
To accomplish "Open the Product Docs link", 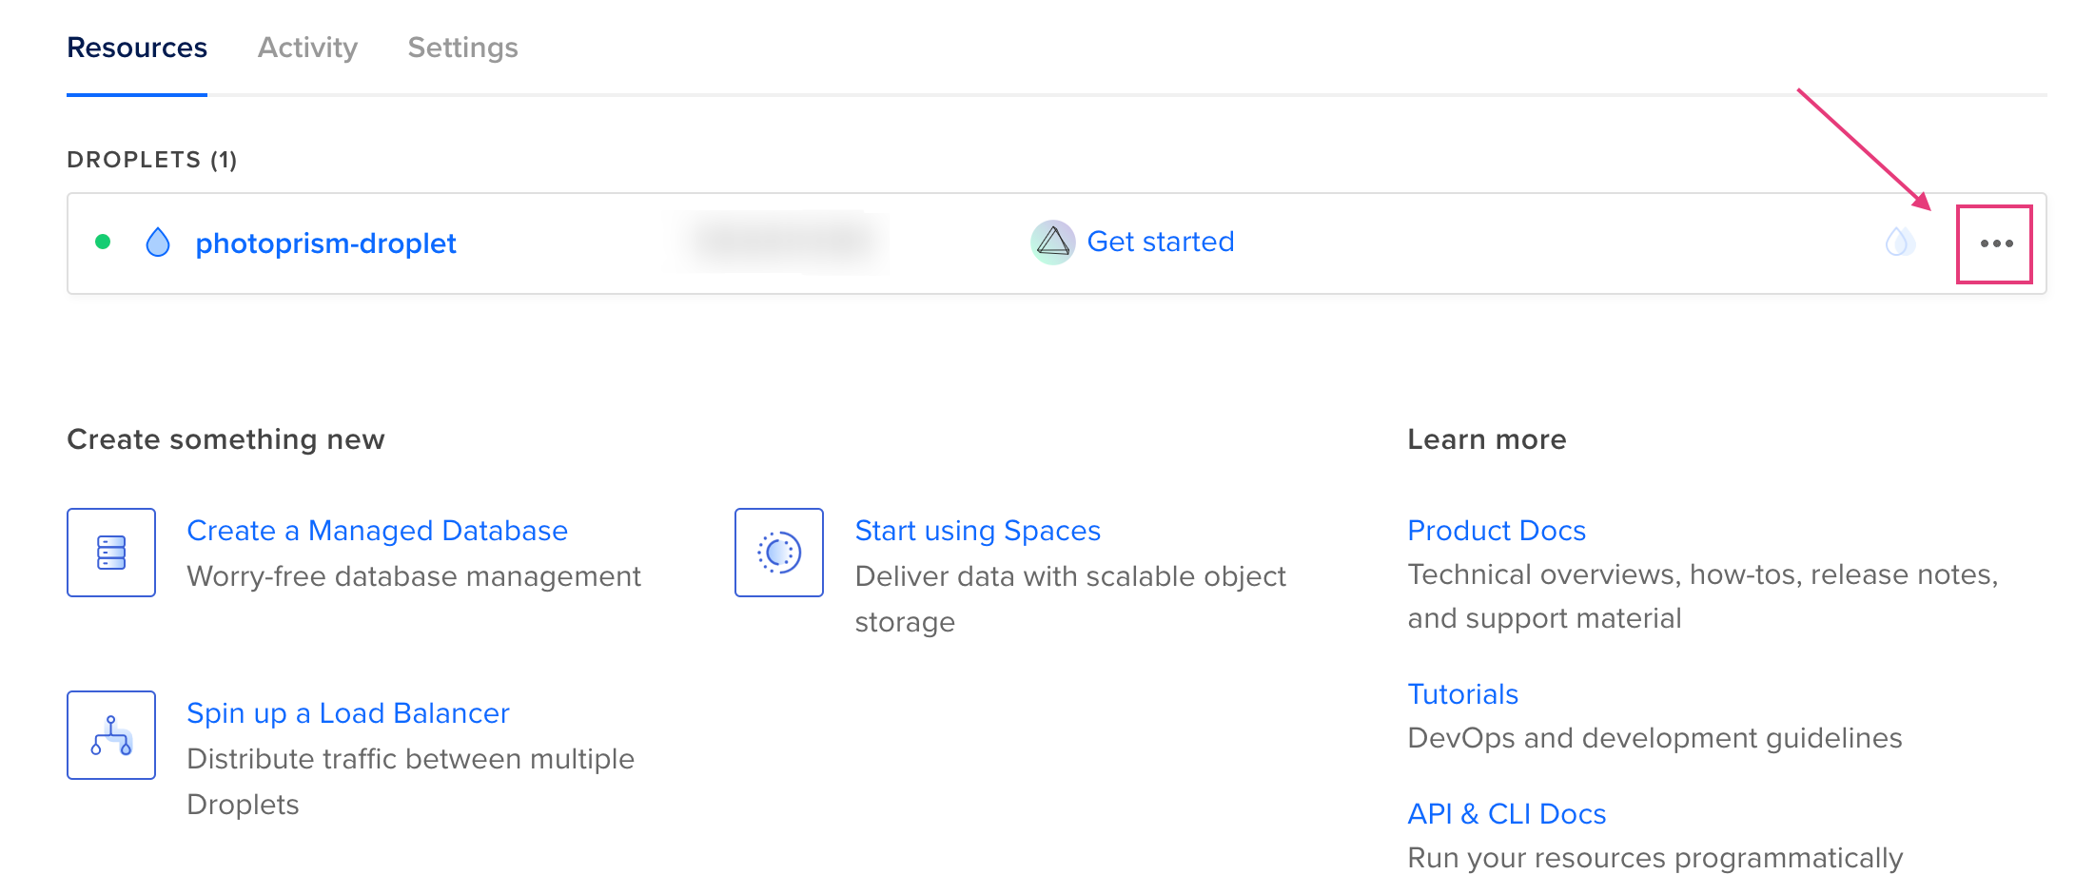I will pyautogui.click(x=1496, y=530).
